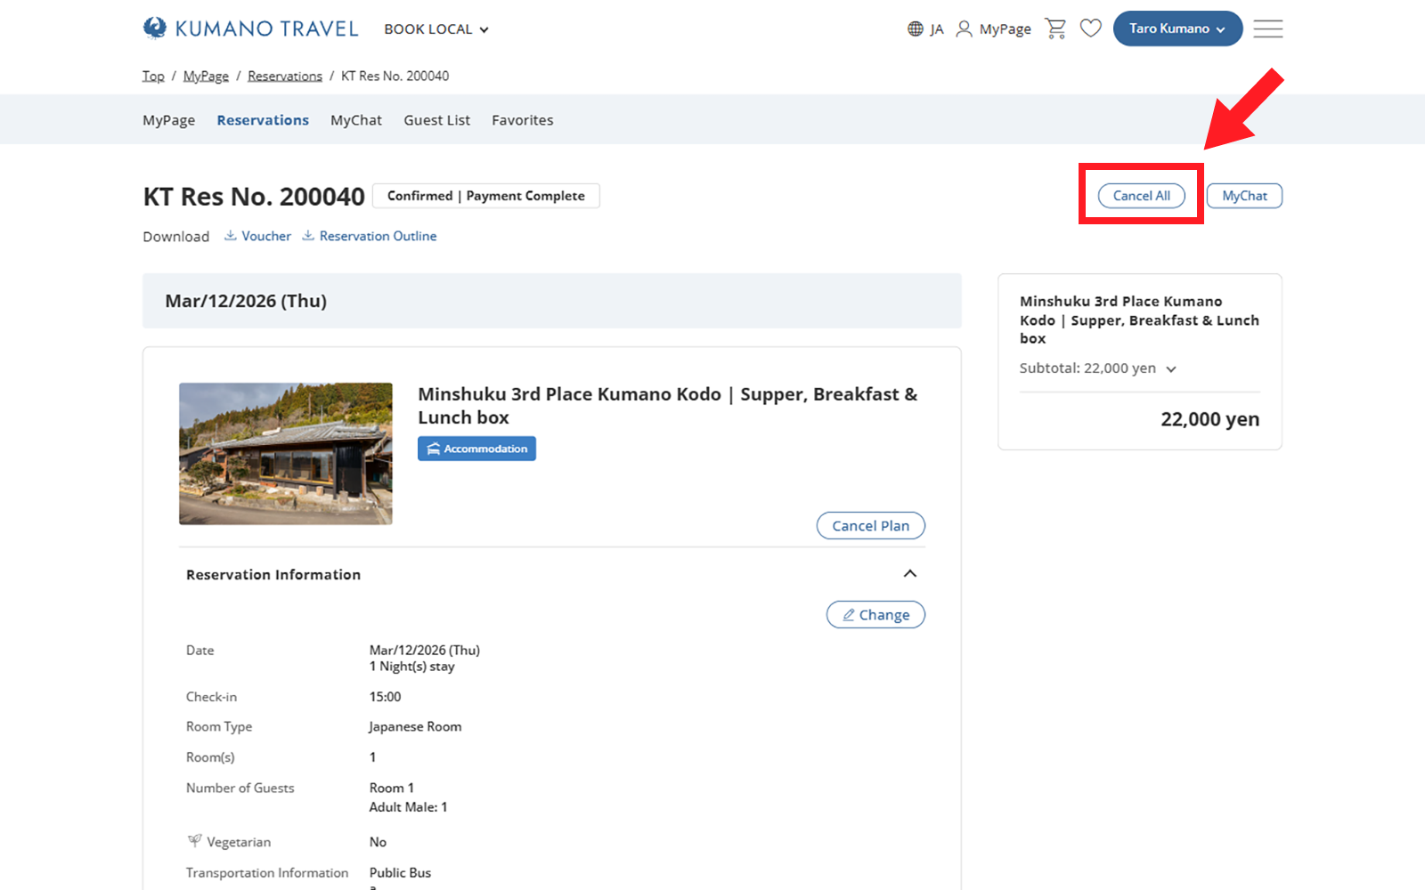Collapse the Reservation Information section

click(x=909, y=574)
